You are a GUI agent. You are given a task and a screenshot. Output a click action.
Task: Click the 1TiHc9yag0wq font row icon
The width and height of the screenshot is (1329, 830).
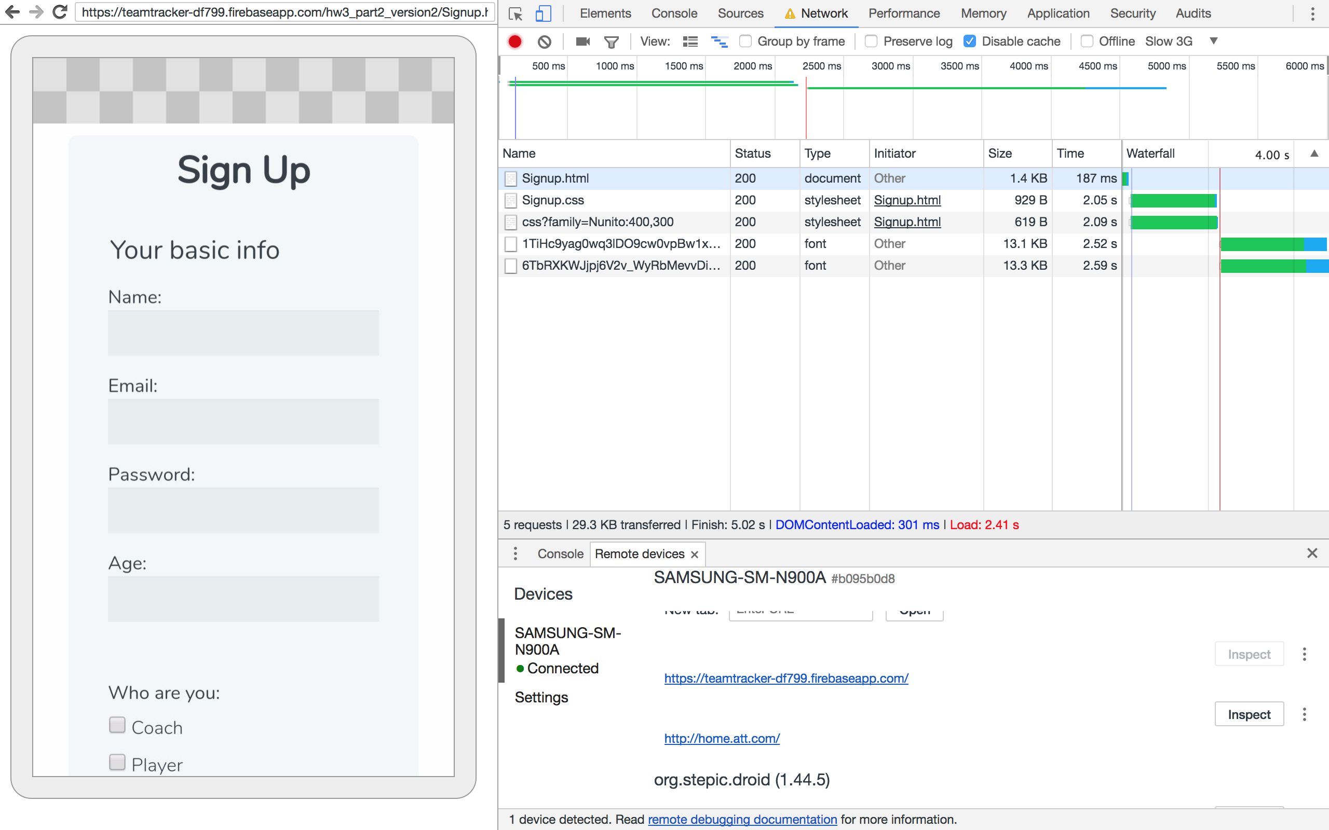pos(511,244)
